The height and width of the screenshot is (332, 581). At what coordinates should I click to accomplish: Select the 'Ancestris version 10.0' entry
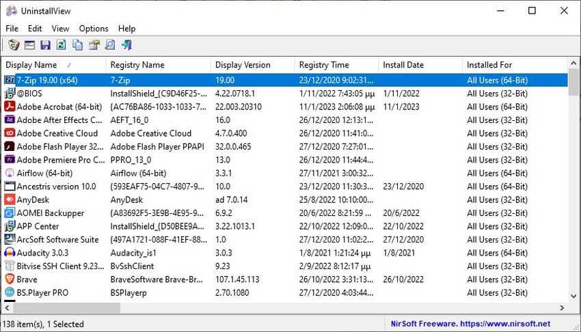point(56,186)
